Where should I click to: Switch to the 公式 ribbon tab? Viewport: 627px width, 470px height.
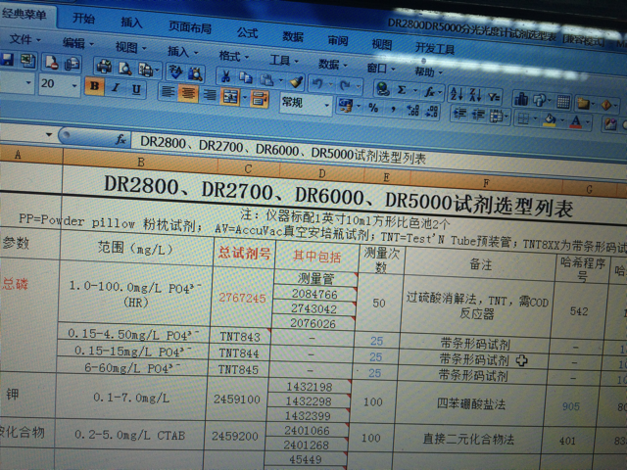coord(247,33)
